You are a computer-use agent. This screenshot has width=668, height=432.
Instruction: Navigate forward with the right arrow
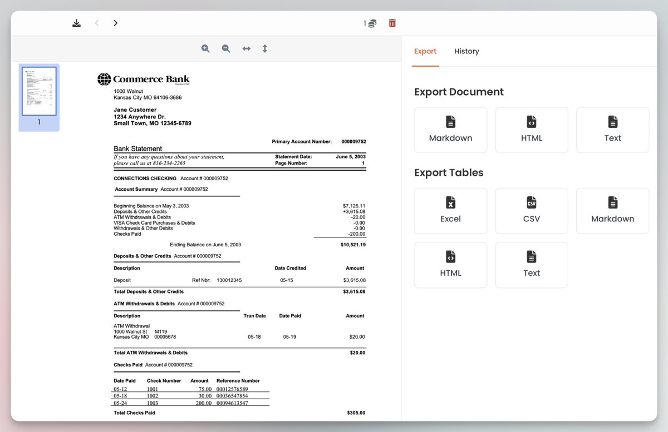115,23
